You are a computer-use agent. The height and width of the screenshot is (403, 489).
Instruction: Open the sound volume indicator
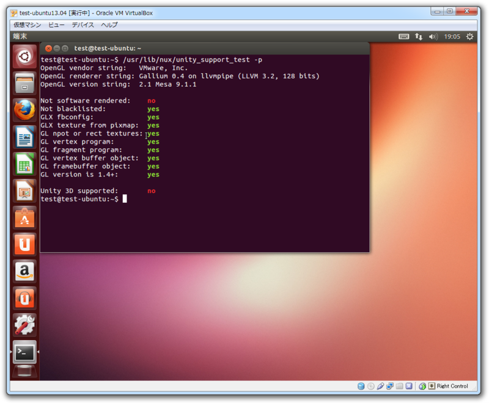(433, 37)
